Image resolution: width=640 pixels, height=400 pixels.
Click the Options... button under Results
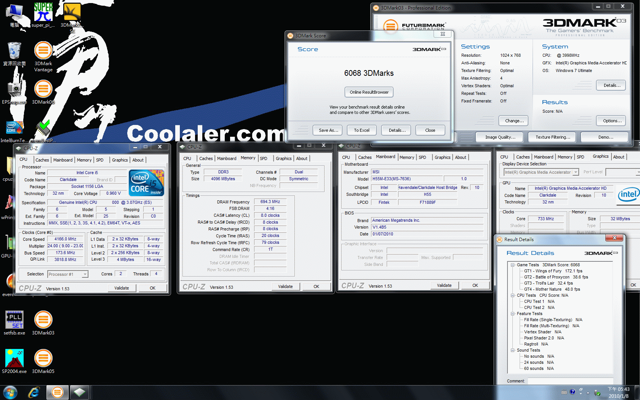(x=611, y=121)
